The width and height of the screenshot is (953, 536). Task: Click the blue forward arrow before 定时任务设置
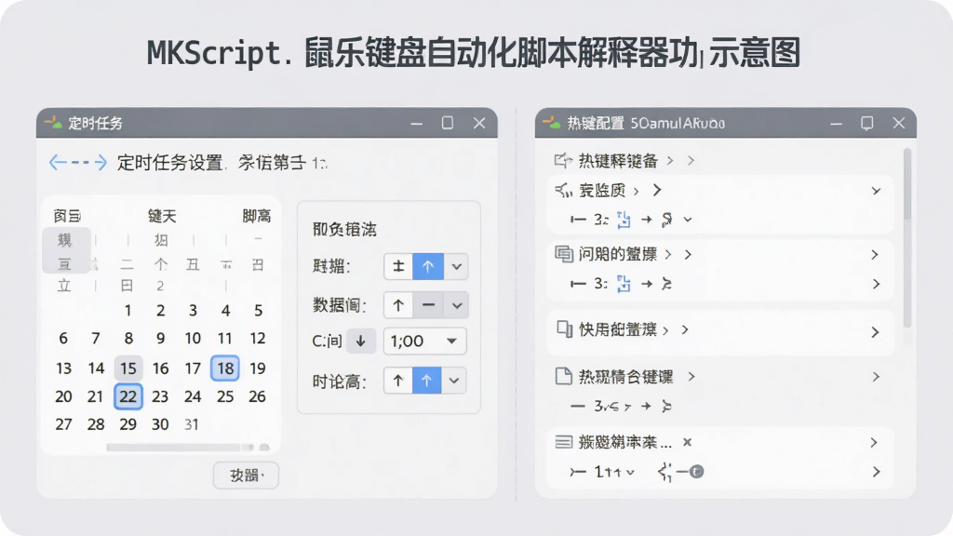click(x=99, y=162)
